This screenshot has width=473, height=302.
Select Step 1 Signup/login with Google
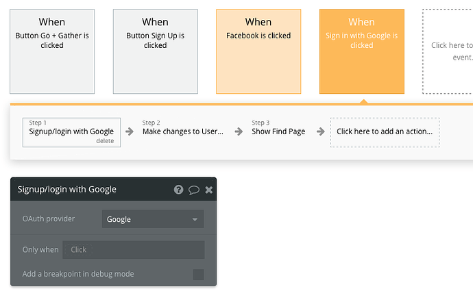click(x=71, y=131)
